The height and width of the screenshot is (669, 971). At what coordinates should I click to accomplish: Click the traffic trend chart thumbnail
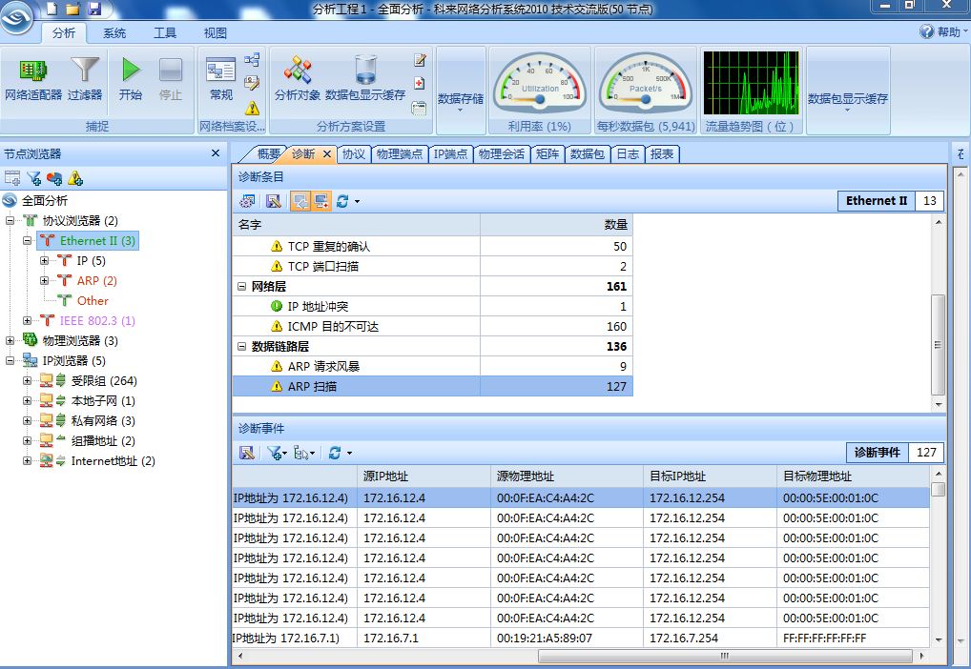point(750,83)
